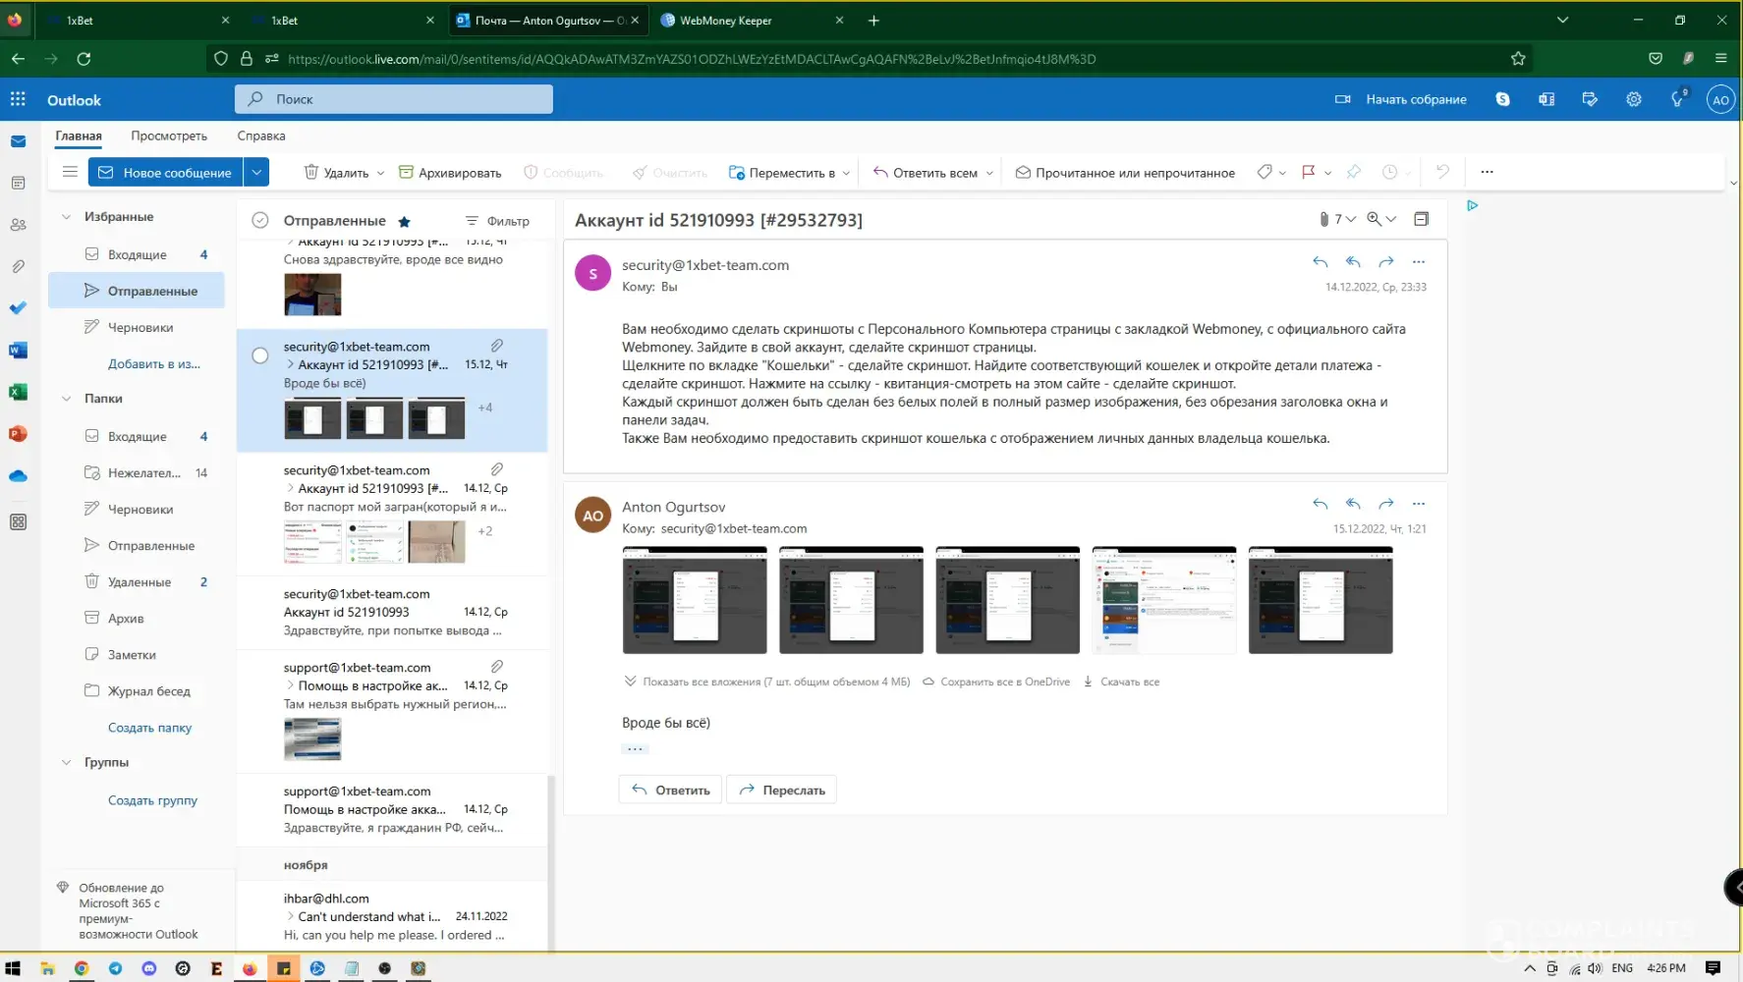
Task: Click forward arrow on security@1xbet-team.com message
Action: pos(1385,262)
